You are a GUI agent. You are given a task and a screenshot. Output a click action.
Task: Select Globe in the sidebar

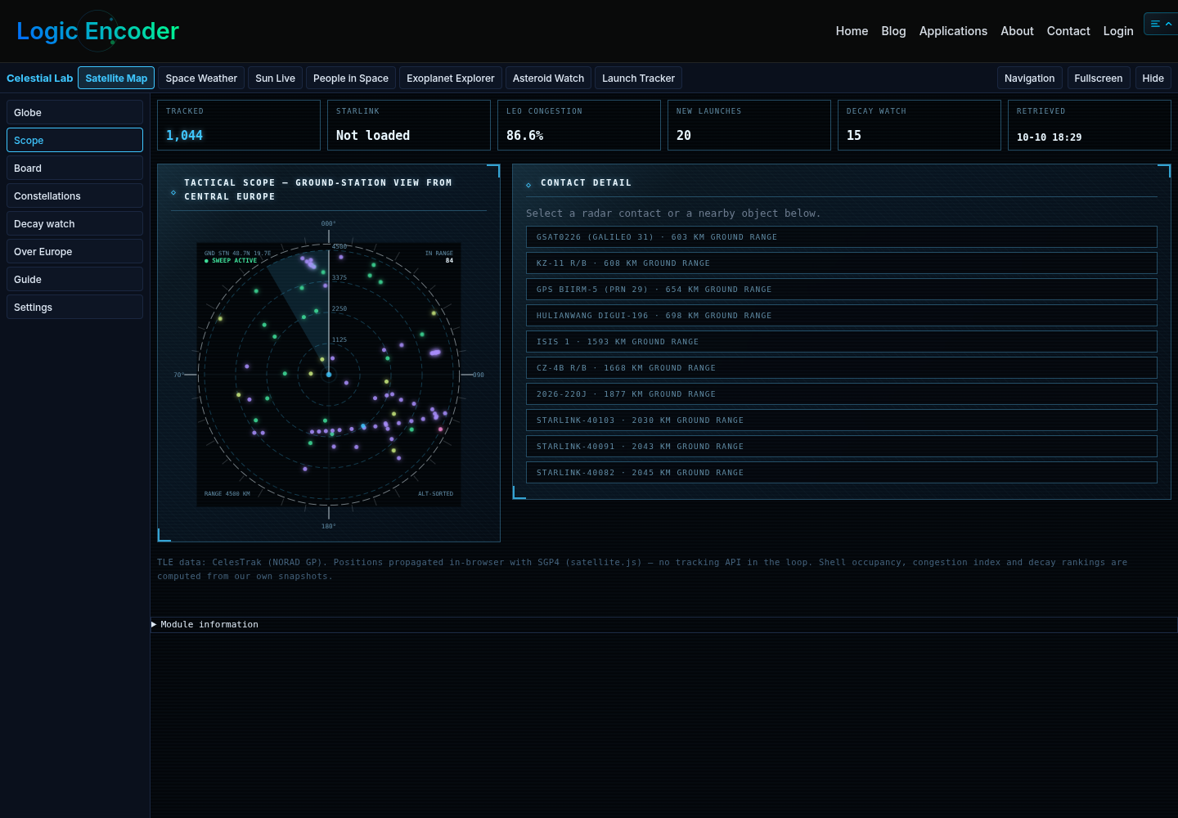(74, 112)
